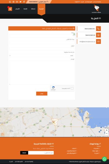Open the WhatsApp icon in top bar
This screenshot has height=164, width=109.
click(x=10, y=2)
